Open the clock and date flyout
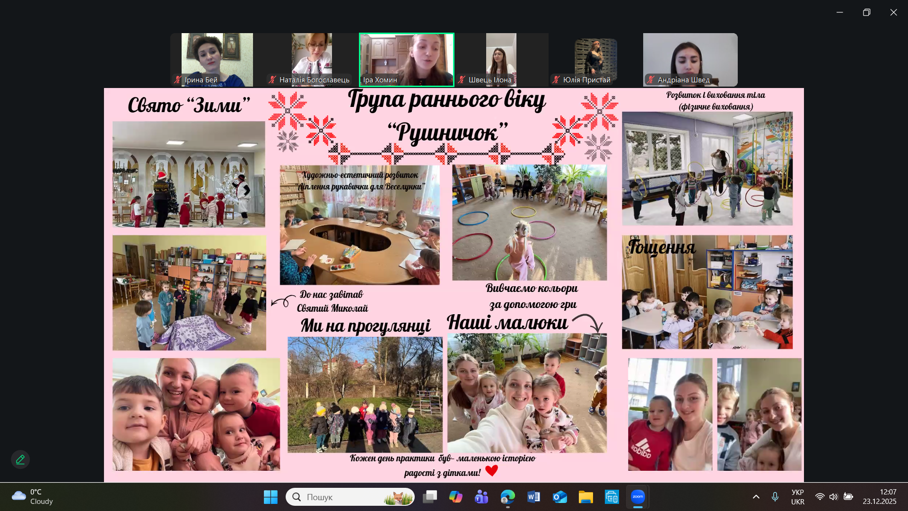This screenshot has height=511, width=908. (879, 497)
